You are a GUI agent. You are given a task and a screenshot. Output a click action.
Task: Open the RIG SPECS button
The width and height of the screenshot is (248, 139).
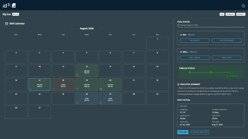[x=195, y=40]
